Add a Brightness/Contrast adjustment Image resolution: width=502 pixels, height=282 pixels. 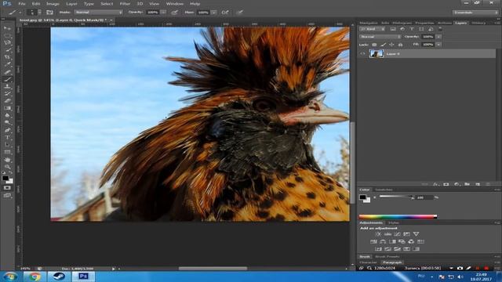click(x=378, y=234)
